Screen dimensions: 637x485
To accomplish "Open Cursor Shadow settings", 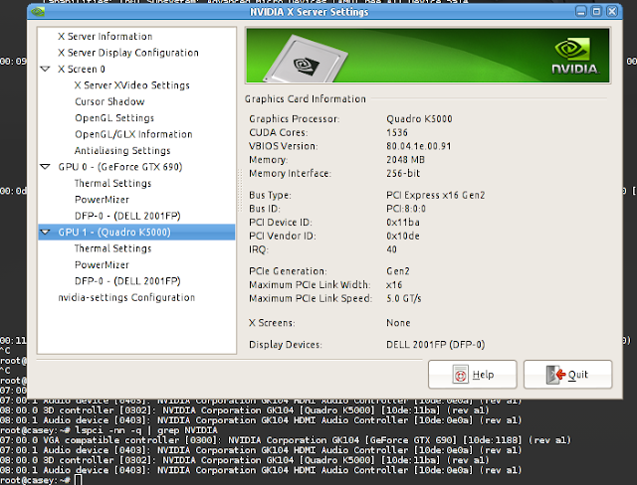I will [109, 101].
